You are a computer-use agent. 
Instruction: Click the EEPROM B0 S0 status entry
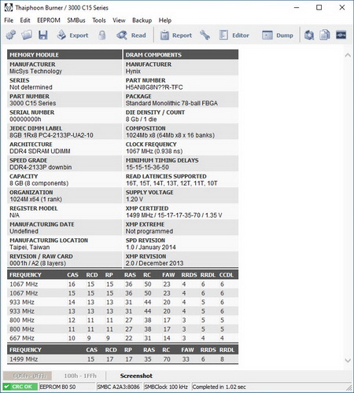[x=67, y=387]
